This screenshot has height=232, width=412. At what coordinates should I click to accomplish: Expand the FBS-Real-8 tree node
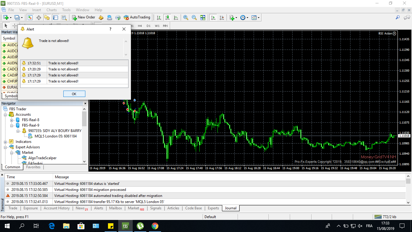11,120
